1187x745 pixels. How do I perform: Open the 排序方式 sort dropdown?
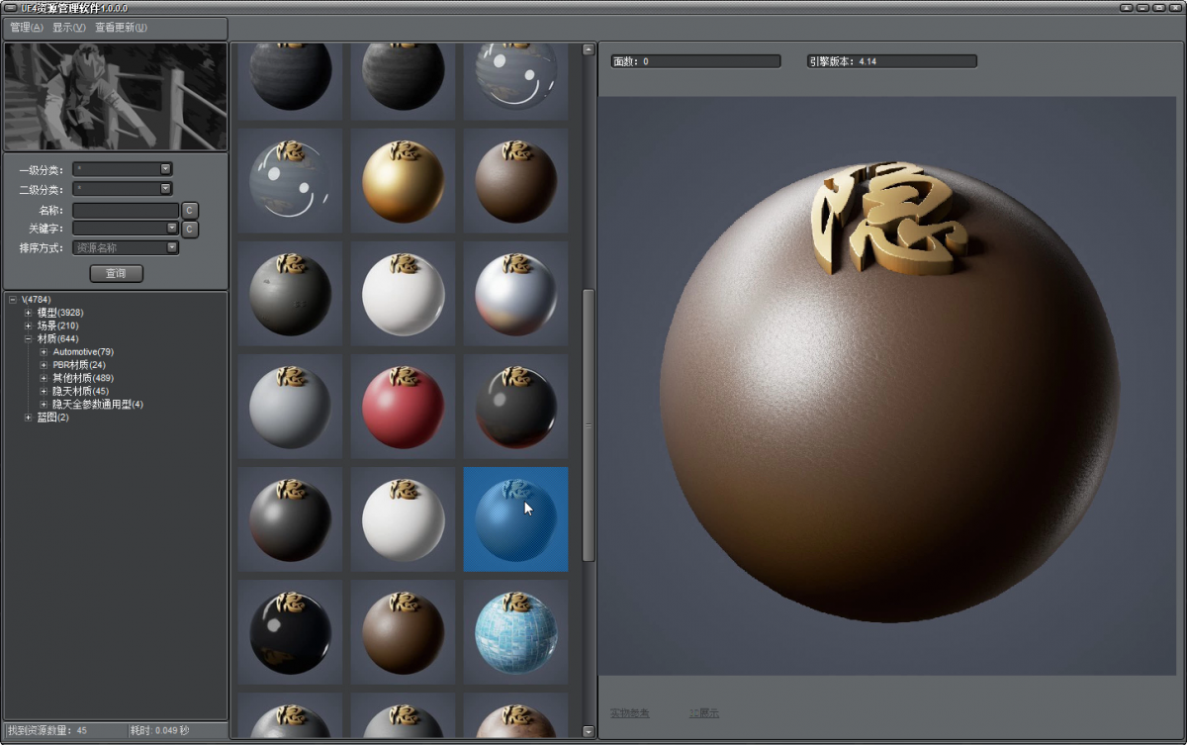tap(172, 247)
